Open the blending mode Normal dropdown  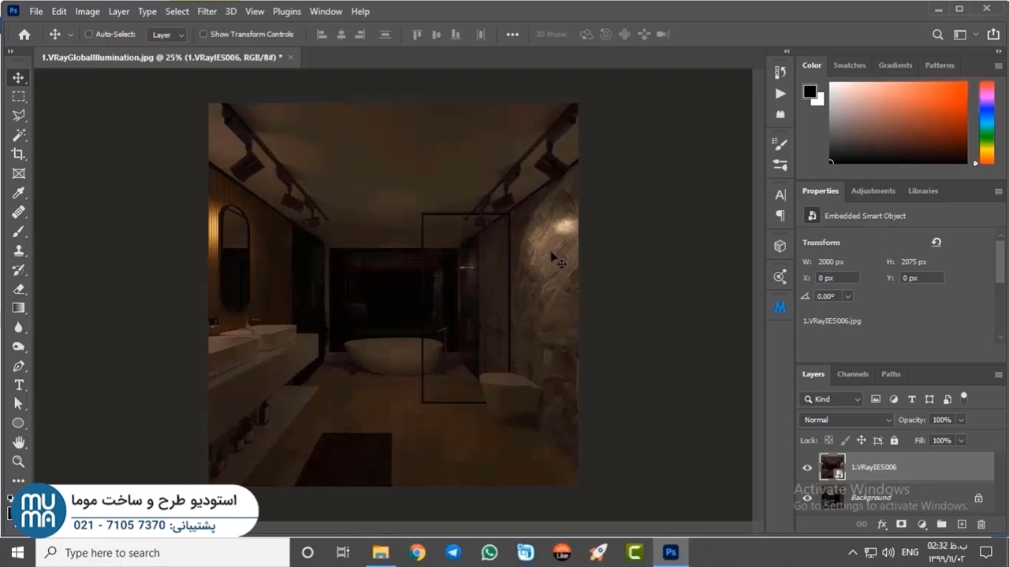click(x=846, y=420)
